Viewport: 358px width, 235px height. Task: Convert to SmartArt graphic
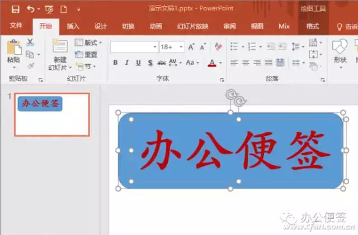315,66
